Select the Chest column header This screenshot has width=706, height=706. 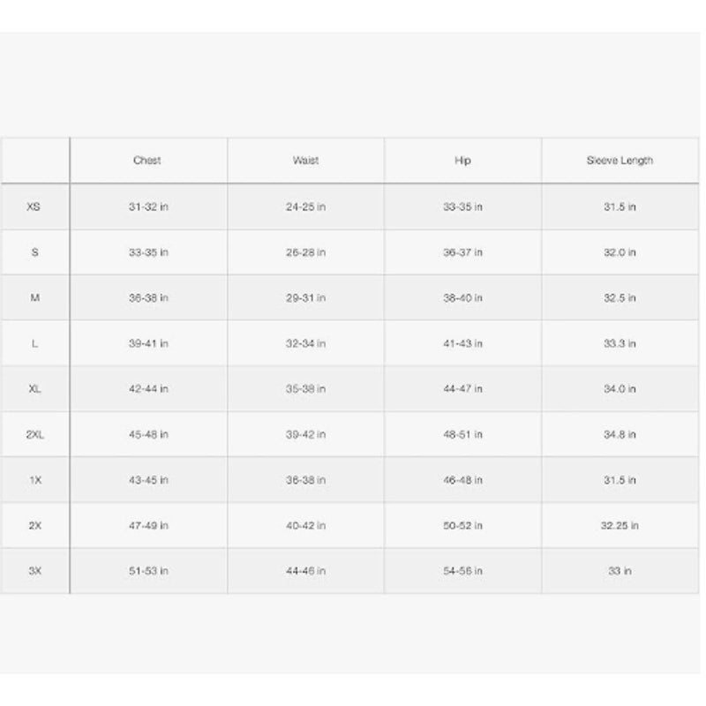[x=147, y=161]
